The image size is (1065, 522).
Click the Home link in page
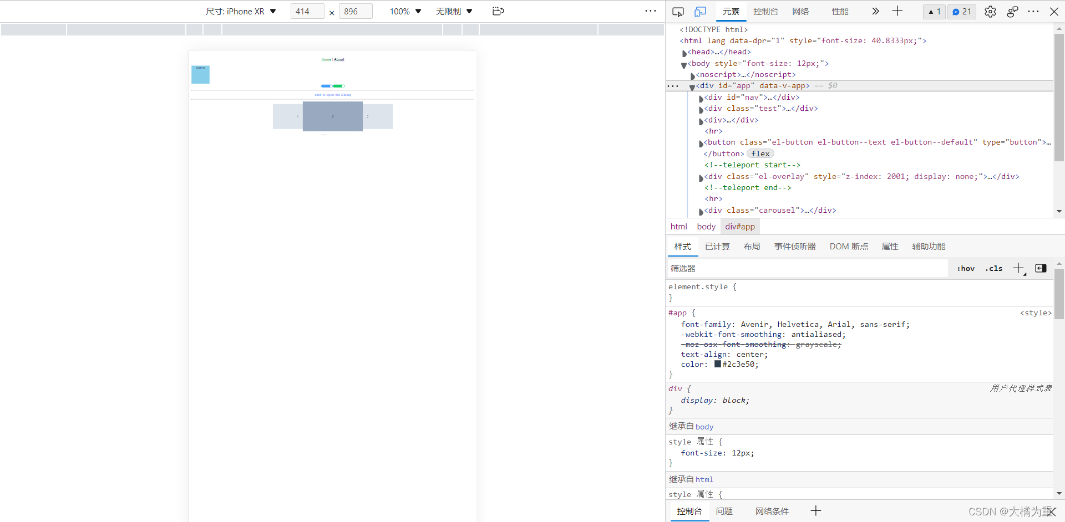[326, 59]
